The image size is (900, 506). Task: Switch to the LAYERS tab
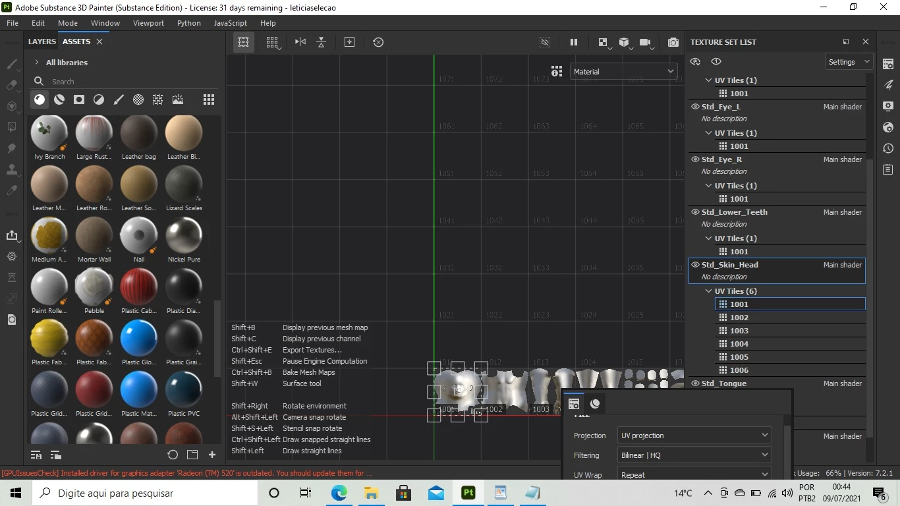click(42, 42)
